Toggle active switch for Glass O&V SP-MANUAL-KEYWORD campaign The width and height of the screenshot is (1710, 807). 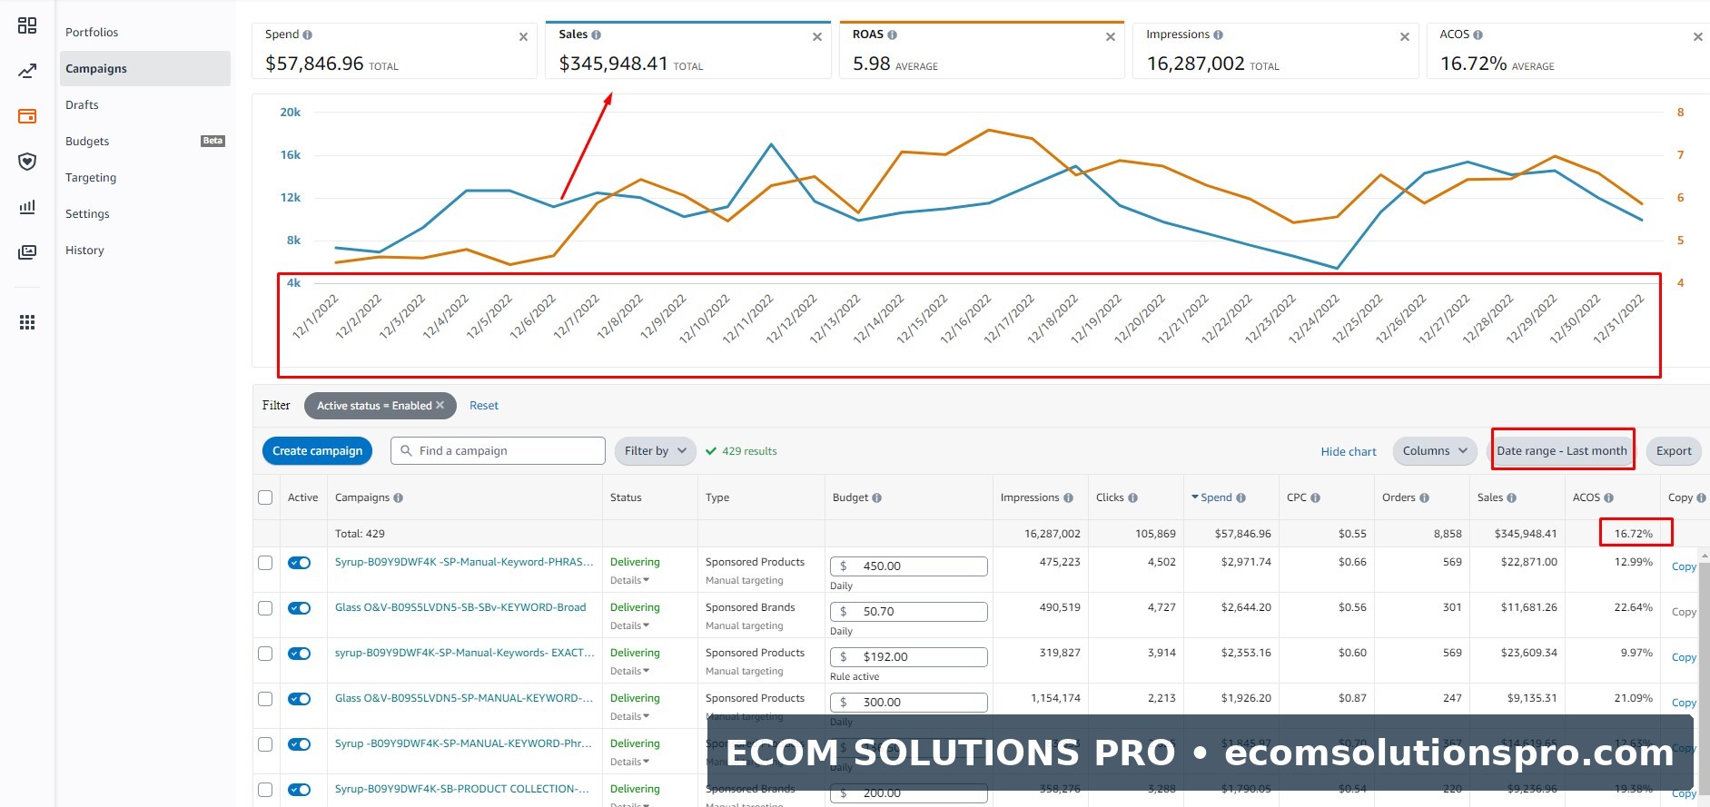click(x=300, y=699)
